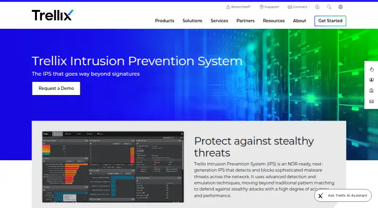
Task: Click the hand pointer icon in side panel
Action: [x=371, y=69]
